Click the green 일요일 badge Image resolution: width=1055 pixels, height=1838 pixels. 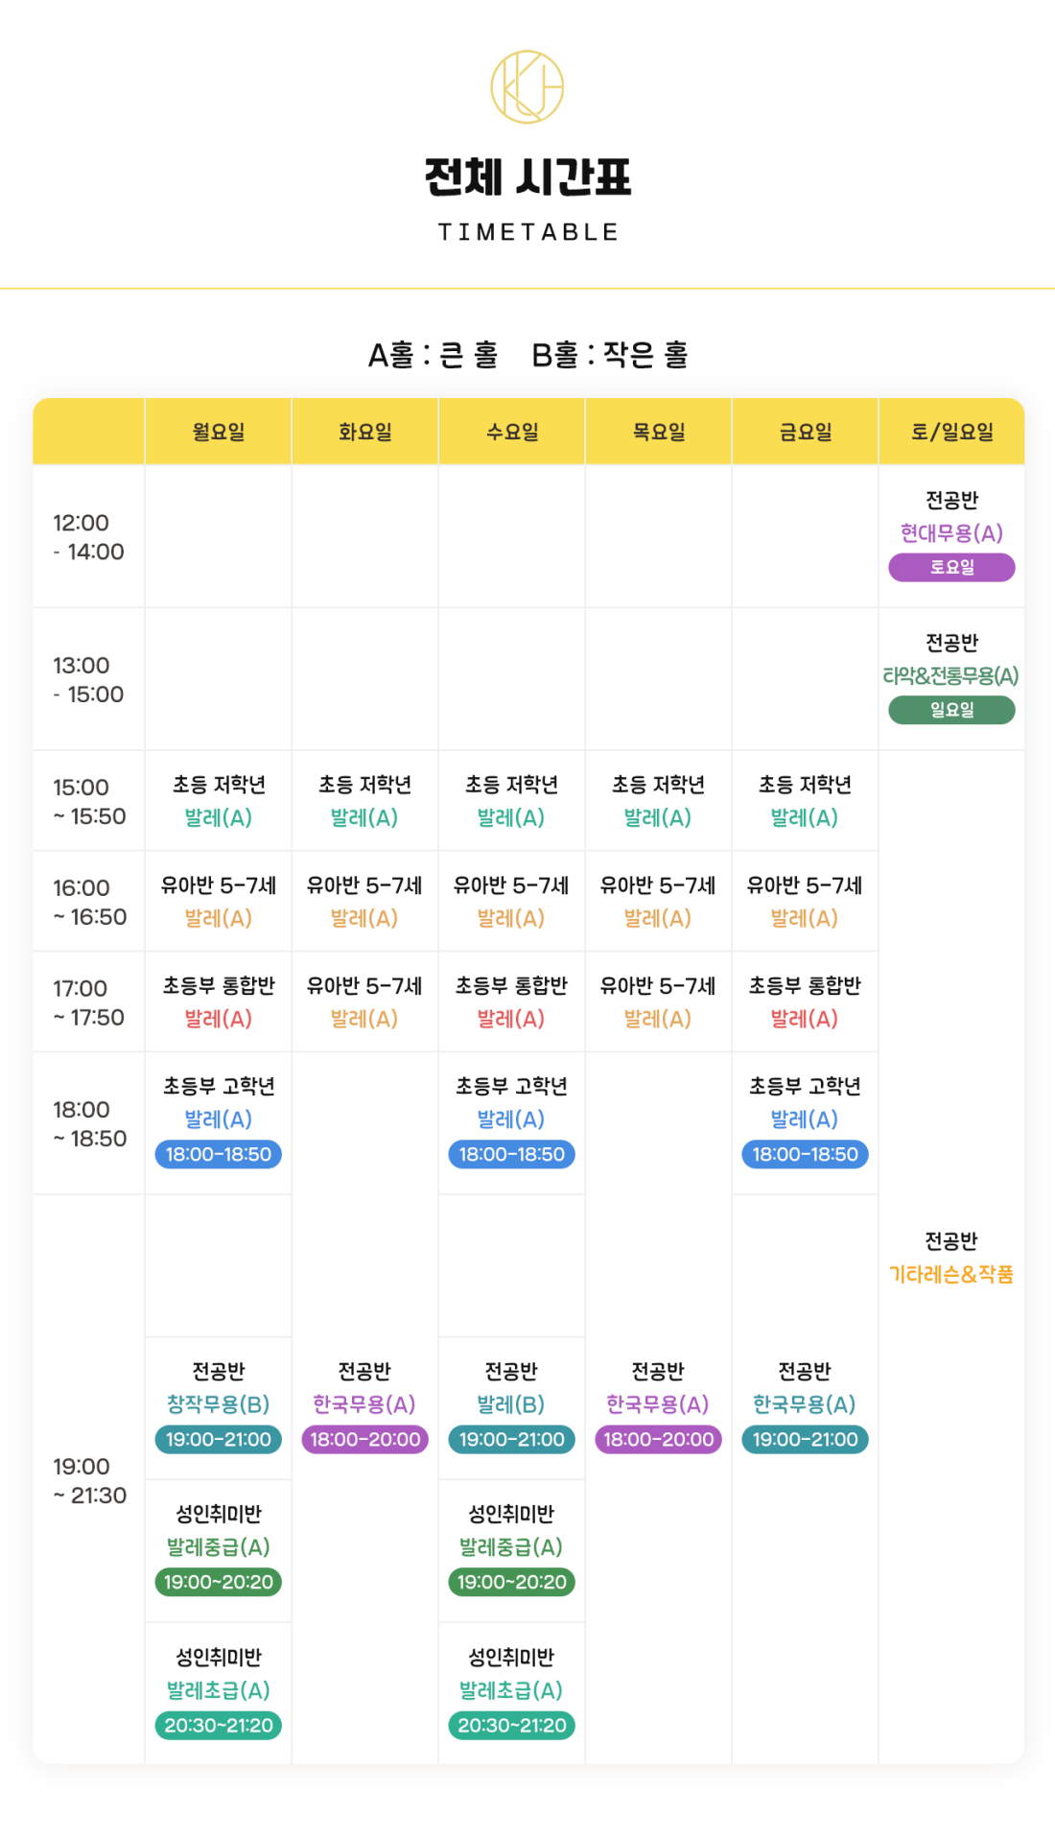951,710
